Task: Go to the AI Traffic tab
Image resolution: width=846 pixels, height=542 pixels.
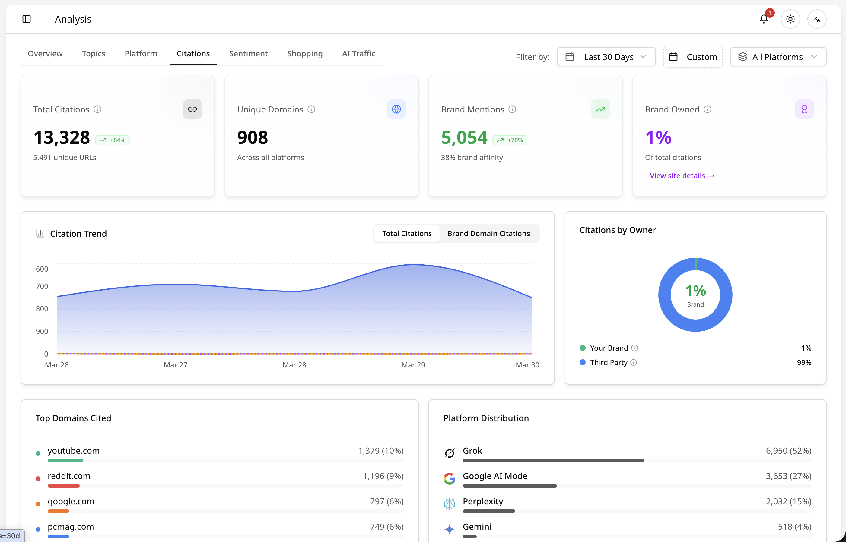Action: click(x=358, y=53)
